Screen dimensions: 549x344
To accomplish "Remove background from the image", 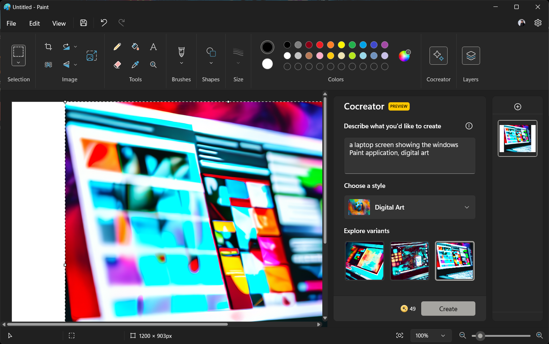I will 48,65.
